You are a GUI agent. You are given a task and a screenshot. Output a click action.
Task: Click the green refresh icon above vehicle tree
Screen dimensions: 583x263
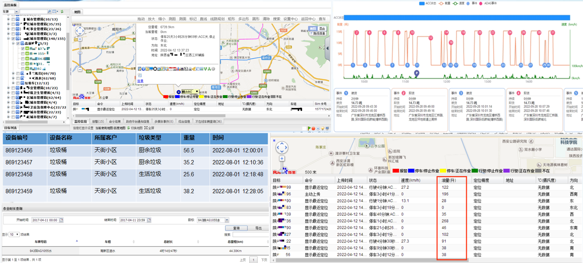tap(62, 12)
